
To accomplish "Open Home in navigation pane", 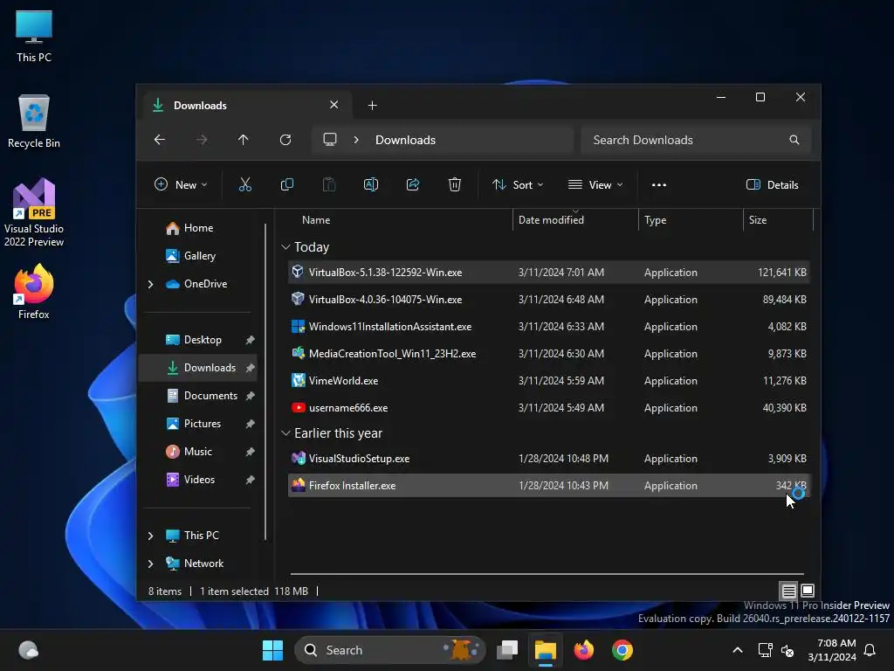I will (x=198, y=228).
